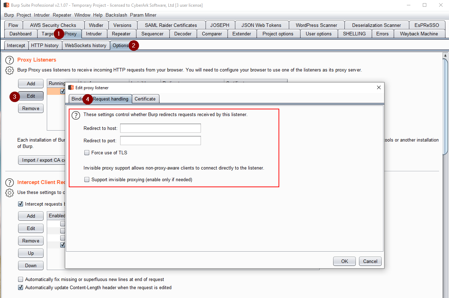This screenshot has height=298, width=449.
Task: Open the Backslash menu
Action: [117, 15]
